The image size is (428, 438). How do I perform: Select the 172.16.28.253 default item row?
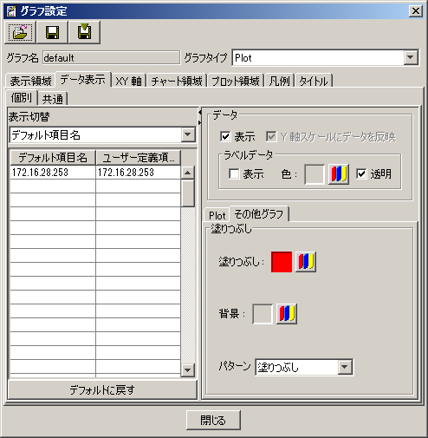pyautogui.click(x=53, y=173)
